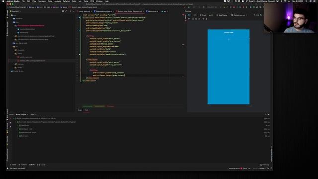Expand the manifests folder
Screen dimensions: 318x179
tap(12, 19)
